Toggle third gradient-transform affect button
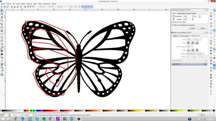The height and width of the screenshot is (121, 216). [89, 6]
